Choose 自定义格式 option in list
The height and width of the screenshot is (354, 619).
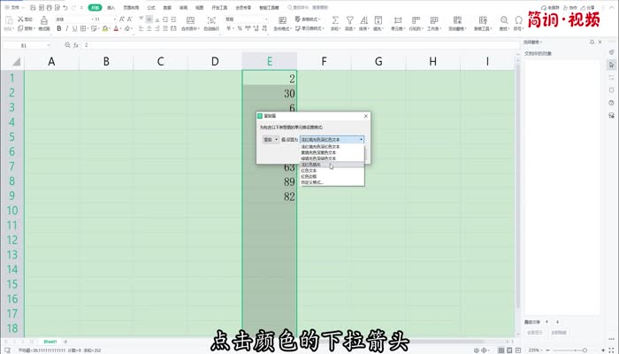coord(312,182)
